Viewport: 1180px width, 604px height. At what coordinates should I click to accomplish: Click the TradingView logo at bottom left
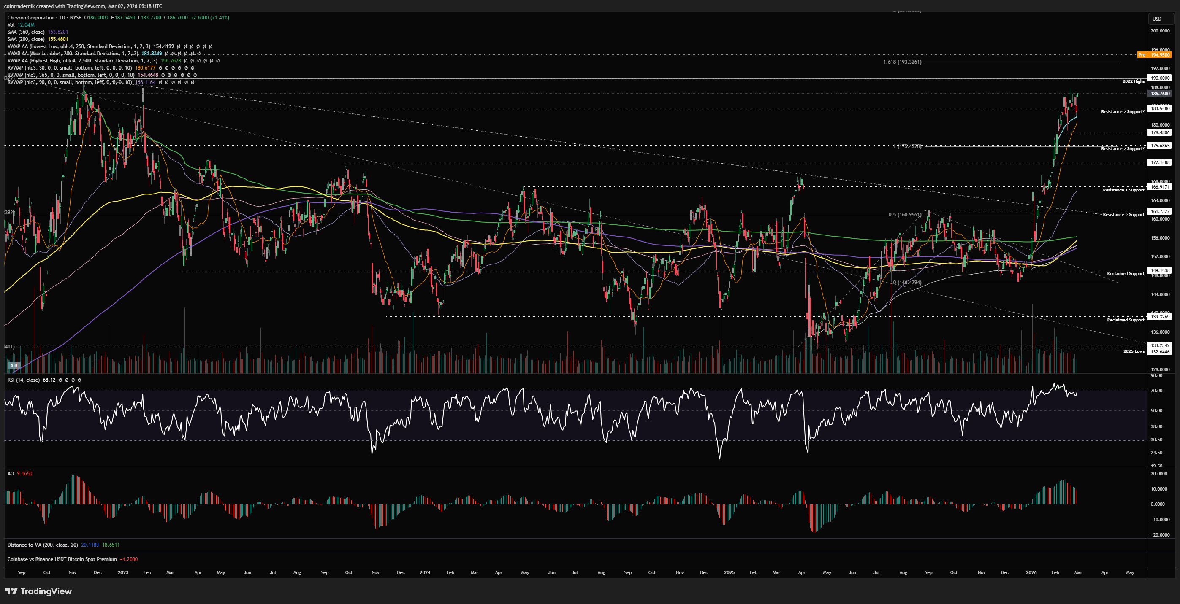(38, 591)
